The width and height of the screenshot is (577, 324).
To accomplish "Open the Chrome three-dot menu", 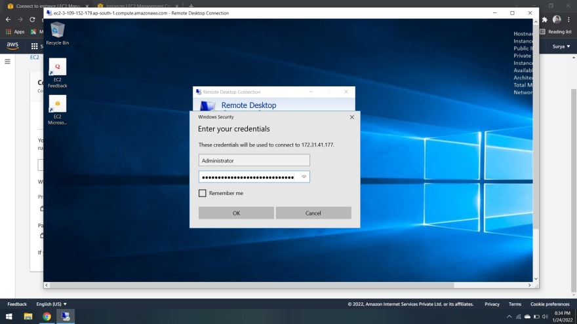I will coord(568,20).
